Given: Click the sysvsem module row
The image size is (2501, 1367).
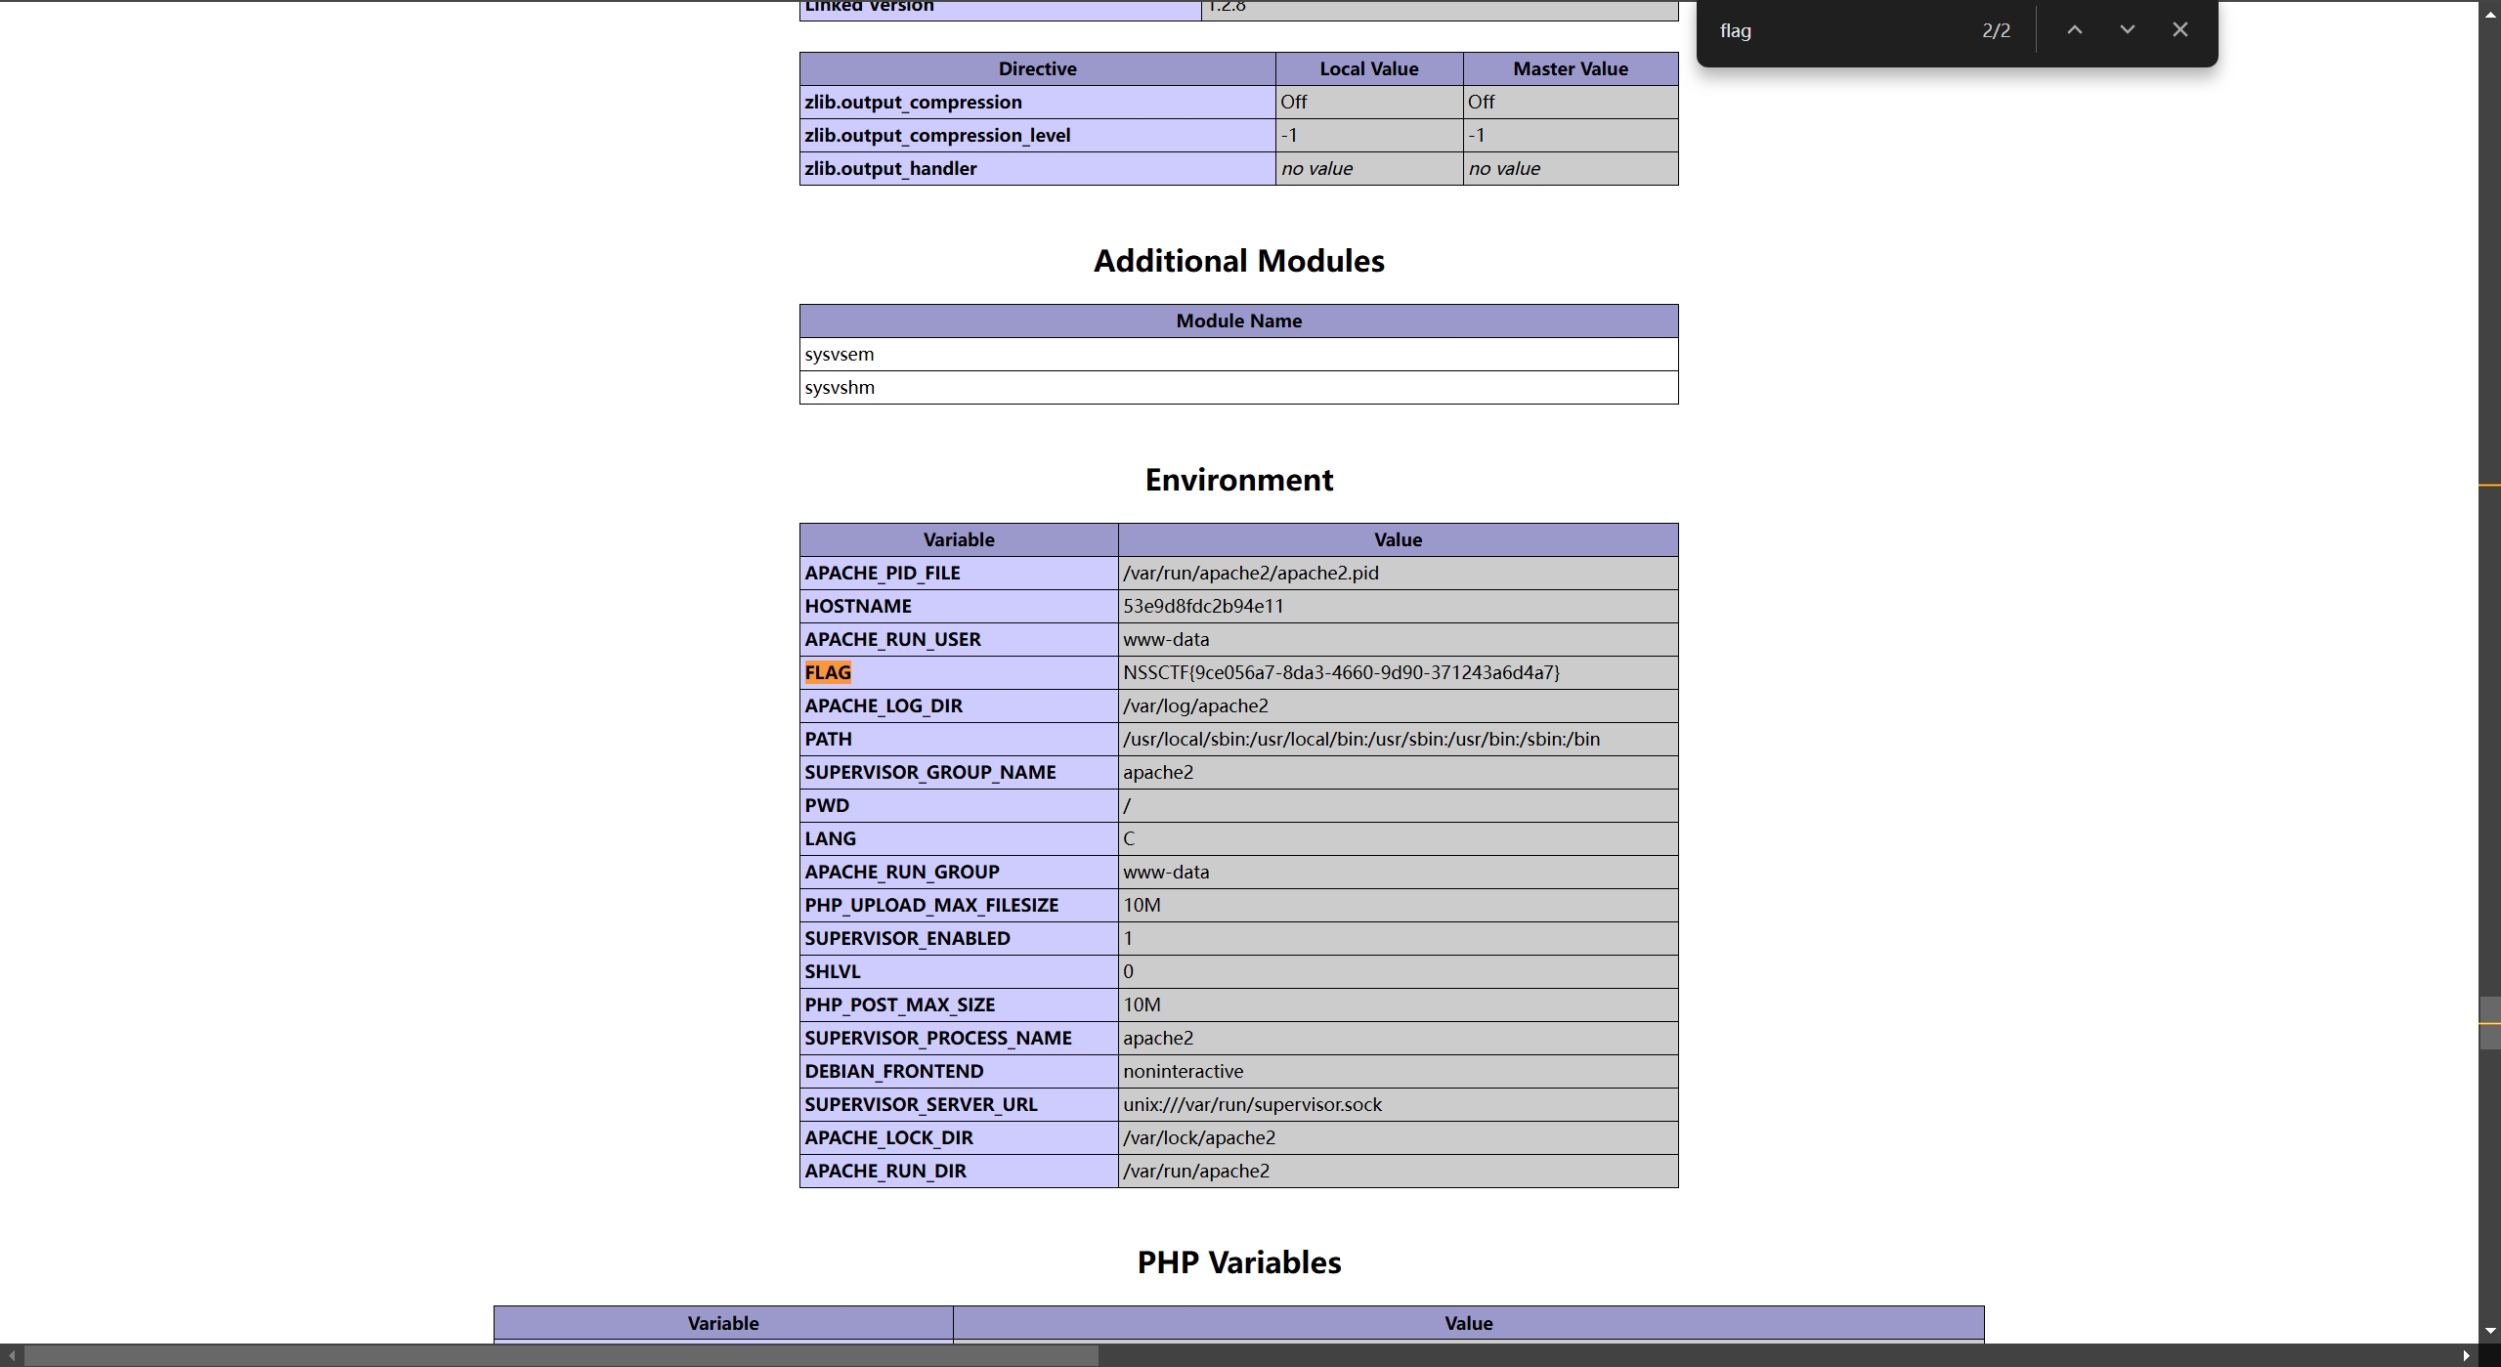Looking at the screenshot, I should click(1238, 354).
